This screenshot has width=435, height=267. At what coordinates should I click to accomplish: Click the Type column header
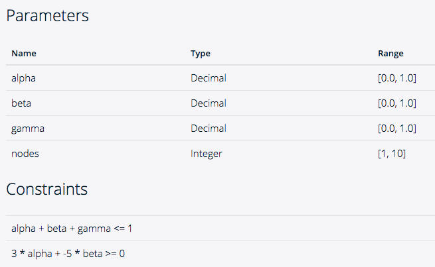click(201, 54)
